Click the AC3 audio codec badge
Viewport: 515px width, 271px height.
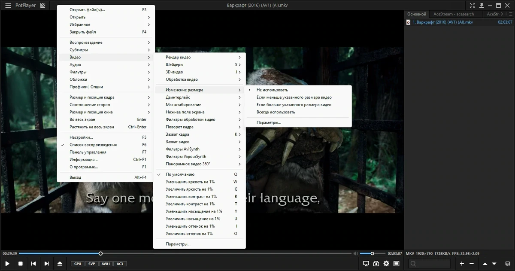point(120,264)
